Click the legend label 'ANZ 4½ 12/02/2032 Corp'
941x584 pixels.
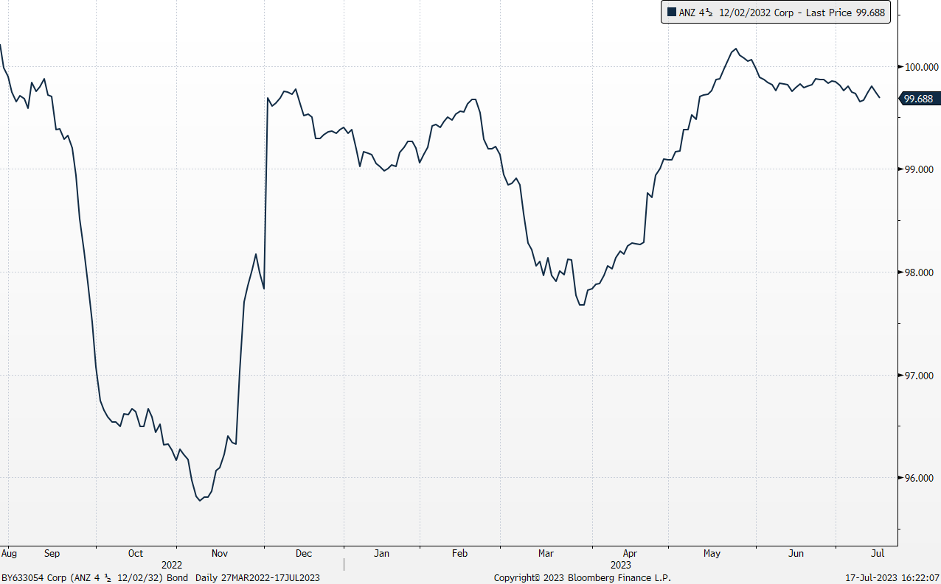tap(735, 13)
